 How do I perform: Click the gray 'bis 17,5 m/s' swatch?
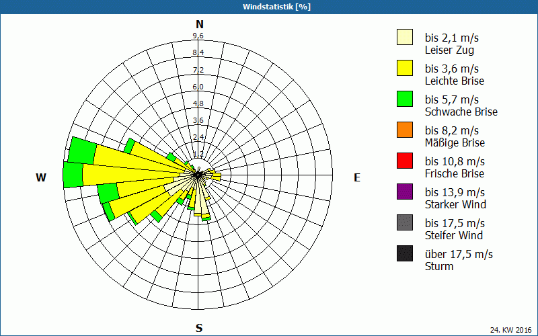tap(405, 222)
